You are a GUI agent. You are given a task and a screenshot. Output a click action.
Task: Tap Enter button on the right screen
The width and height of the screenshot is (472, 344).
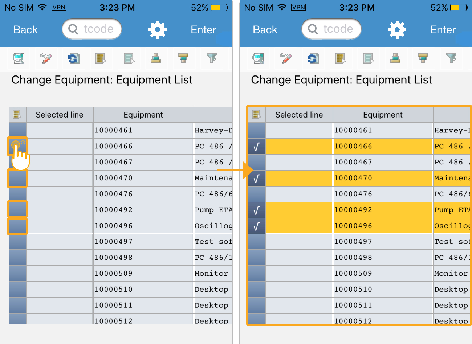tap(443, 30)
